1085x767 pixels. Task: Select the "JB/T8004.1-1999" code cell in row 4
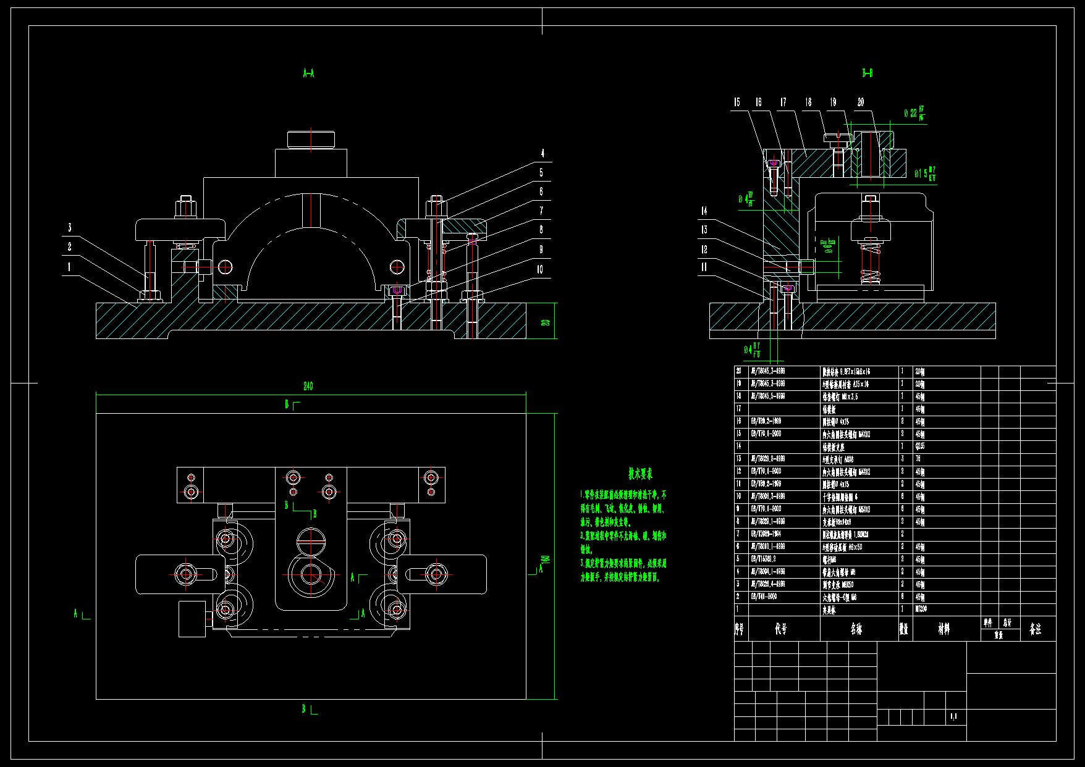(x=768, y=571)
